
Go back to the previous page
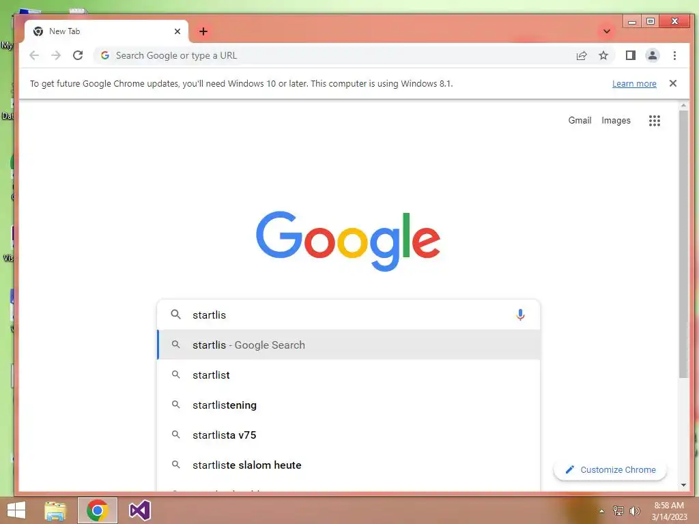[34, 55]
